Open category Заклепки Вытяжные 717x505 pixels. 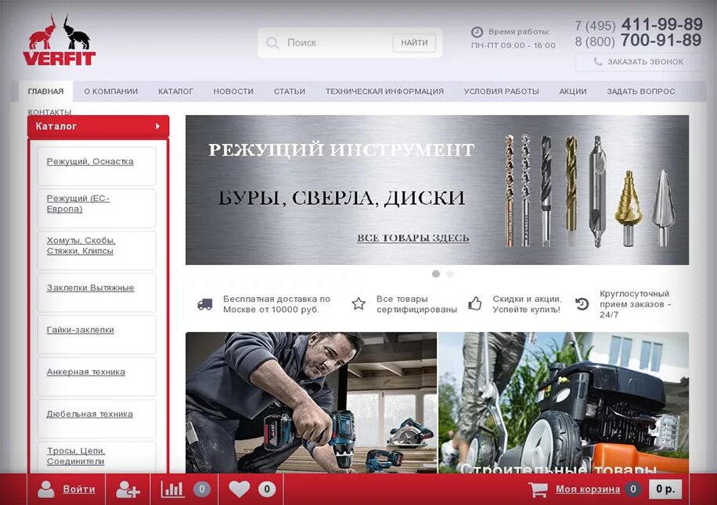click(x=91, y=288)
